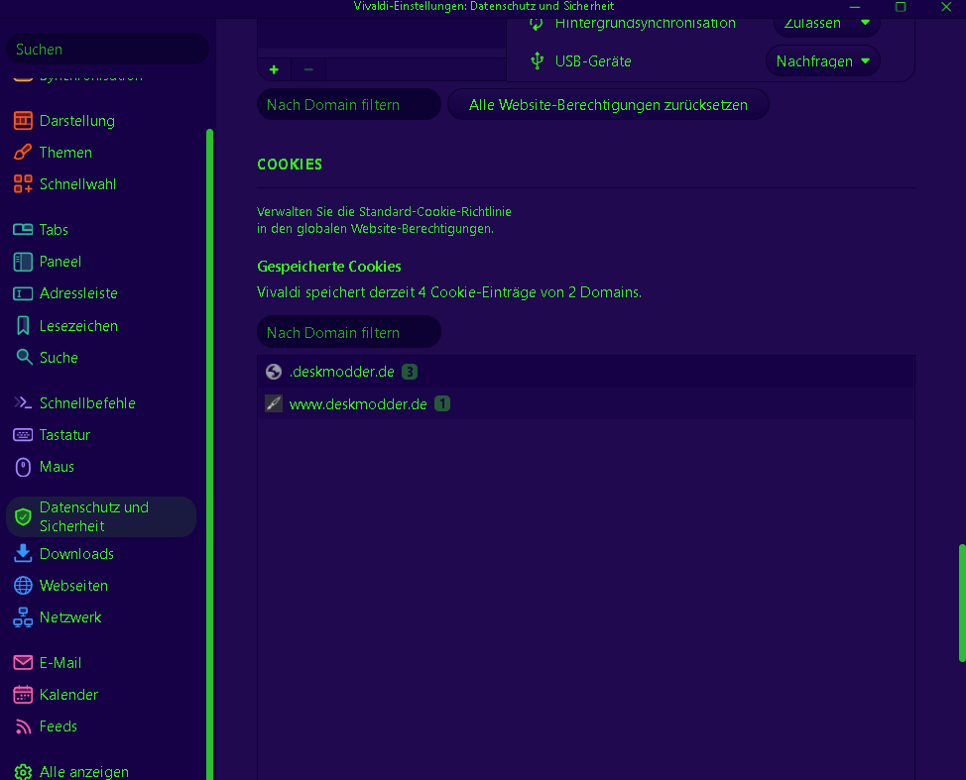Reset all permissions via Alle Website-Berechtigungen zurücksetzen
This screenshot has height=780, width=966.
pos(608,105)
